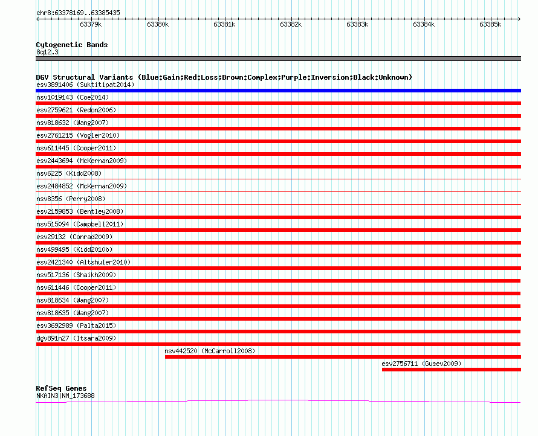The width and height of the screenshot is (538, 436).
Task: Click the 63381k ruler tick label
Action: point(224,24)
